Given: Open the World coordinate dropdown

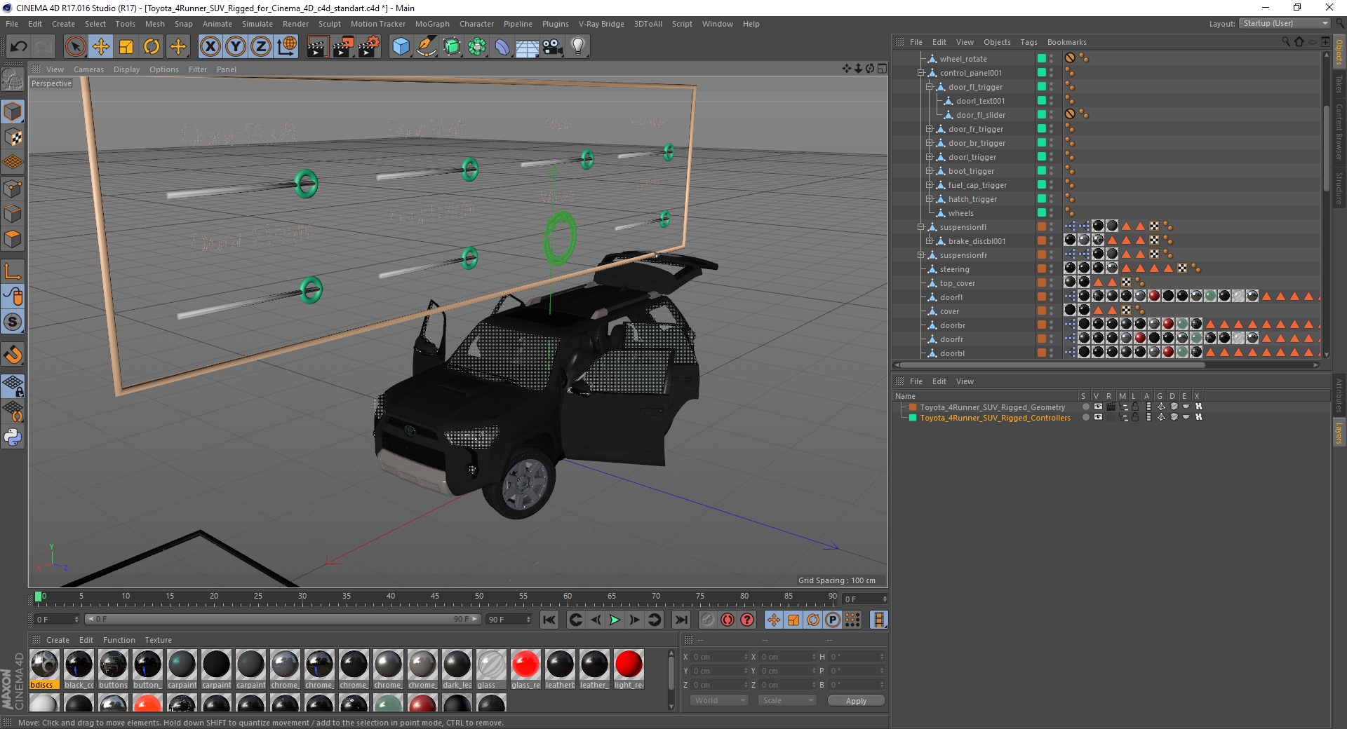Looking at the screenshot, I should pos(719,700).
